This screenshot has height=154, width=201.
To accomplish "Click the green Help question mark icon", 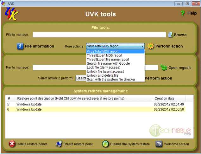I will click(183, 13).
